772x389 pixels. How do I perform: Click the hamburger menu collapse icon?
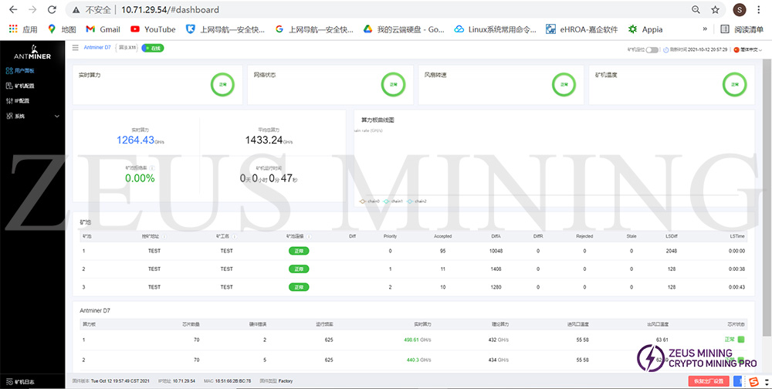(x=75, y=48)
